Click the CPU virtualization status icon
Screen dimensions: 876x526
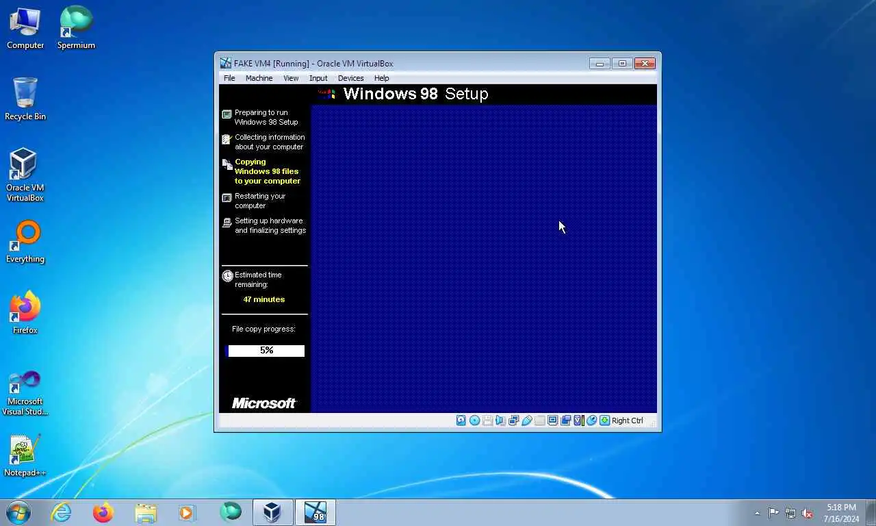[x=578, y=421]
